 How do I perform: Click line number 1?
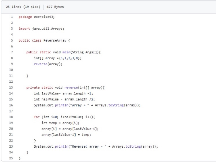pos(12,17)
